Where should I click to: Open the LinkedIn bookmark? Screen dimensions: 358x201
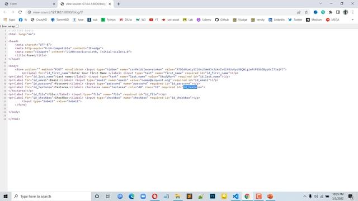pos(276,20)
